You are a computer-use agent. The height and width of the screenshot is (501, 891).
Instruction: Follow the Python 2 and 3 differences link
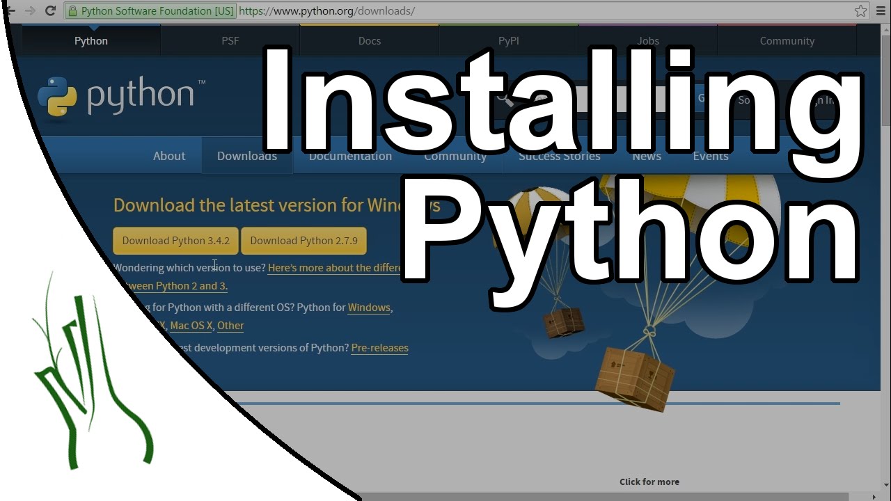click(x=336, y=268)
